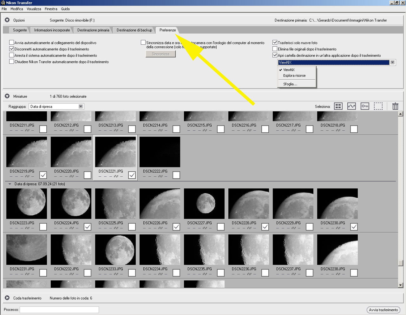Collapse the Data di ripresa 07.09.24 group
The height and width of the screenshot is (315, 406).
click(10, 184)
